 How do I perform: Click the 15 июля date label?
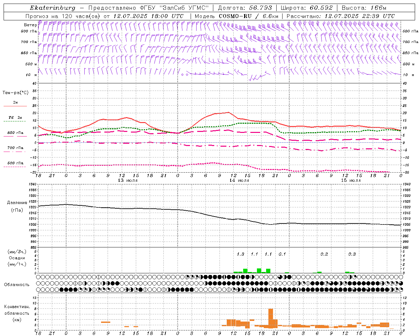(x=351, y=180)
